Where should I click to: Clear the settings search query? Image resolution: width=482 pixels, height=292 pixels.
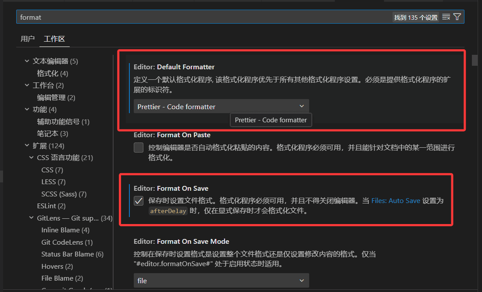pos(446,17)
